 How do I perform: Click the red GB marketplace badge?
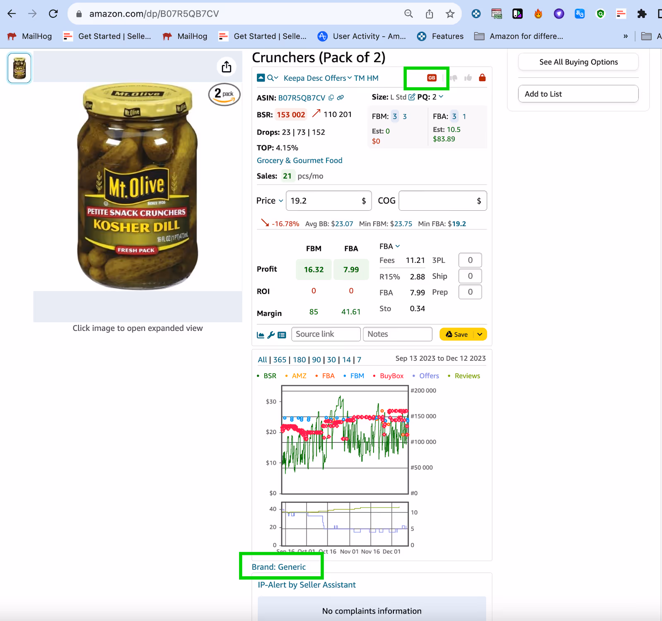click(432, 78)
